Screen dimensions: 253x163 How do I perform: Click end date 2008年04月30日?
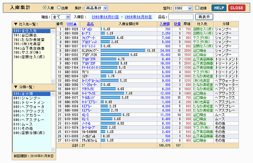click(x=138, y=17)
